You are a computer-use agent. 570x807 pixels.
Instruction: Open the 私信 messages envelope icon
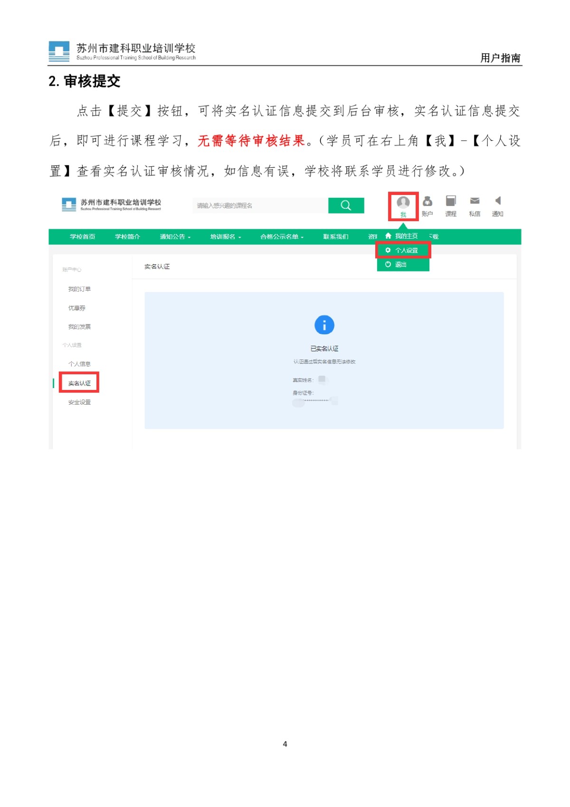pos(475,201)
